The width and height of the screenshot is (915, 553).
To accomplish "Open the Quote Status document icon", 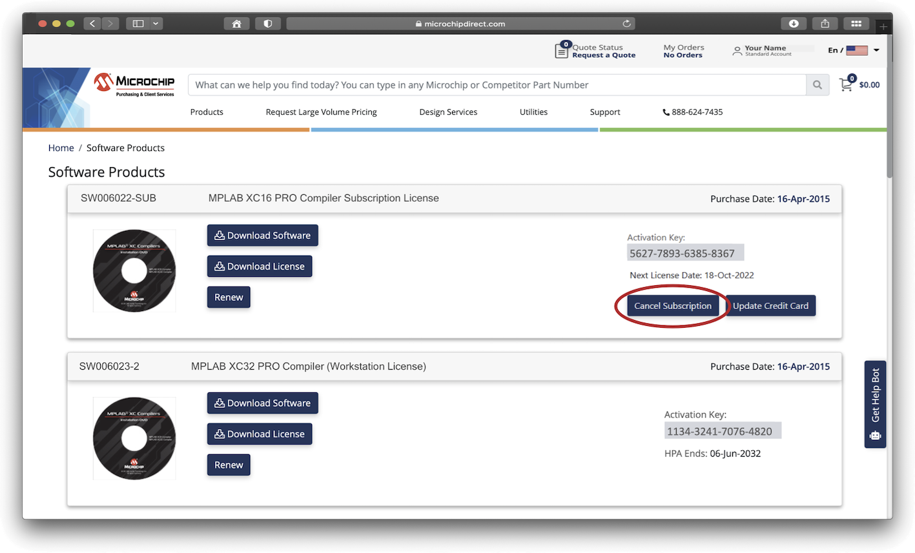I will coord(562,50).
